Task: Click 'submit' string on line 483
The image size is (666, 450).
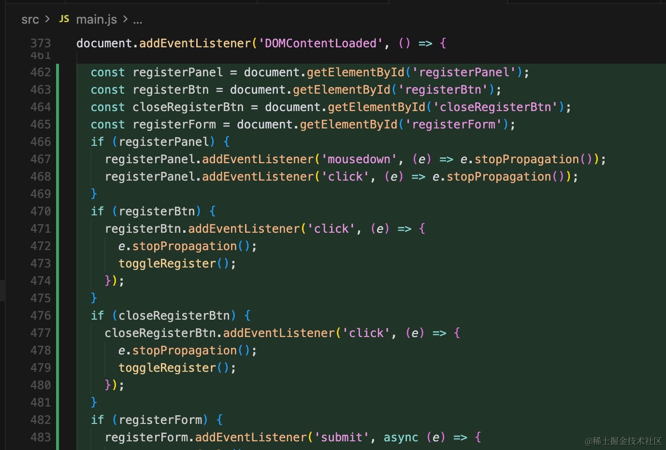Action: (342, 437)
